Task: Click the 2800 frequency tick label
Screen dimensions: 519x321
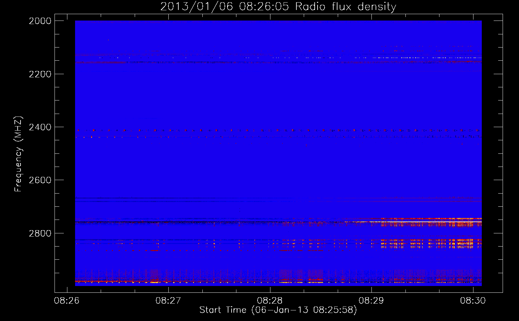Action: 40,233
